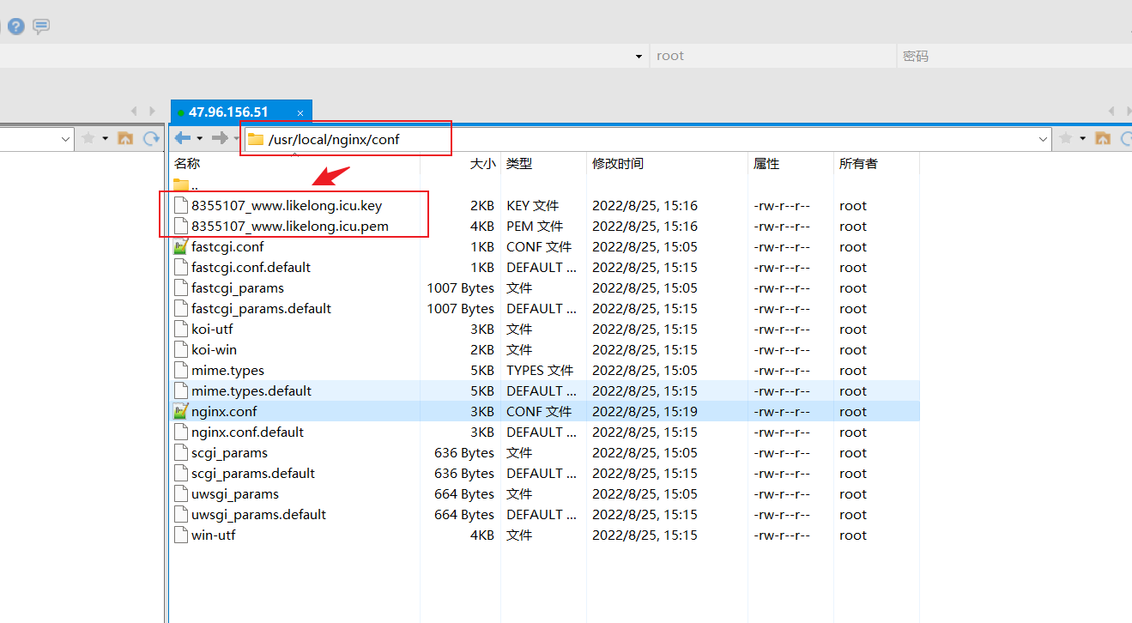Open the chat feedback bubble icon
1132x623 pixels.
click(41, 27)
